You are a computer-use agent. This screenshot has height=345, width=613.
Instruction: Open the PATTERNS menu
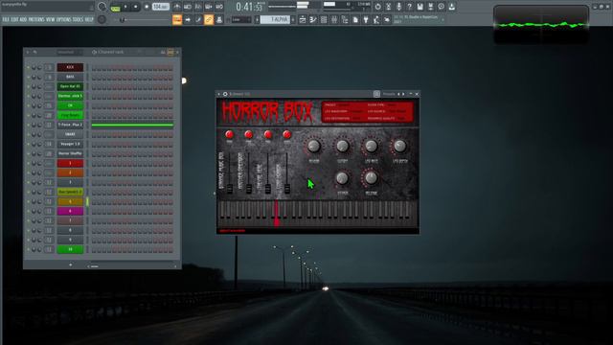(x=36, y=19)
